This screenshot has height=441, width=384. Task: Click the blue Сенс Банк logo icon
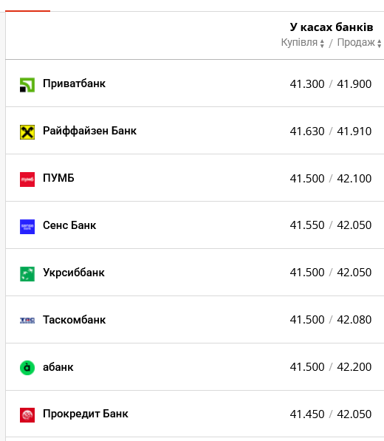[x=27, y=227]
